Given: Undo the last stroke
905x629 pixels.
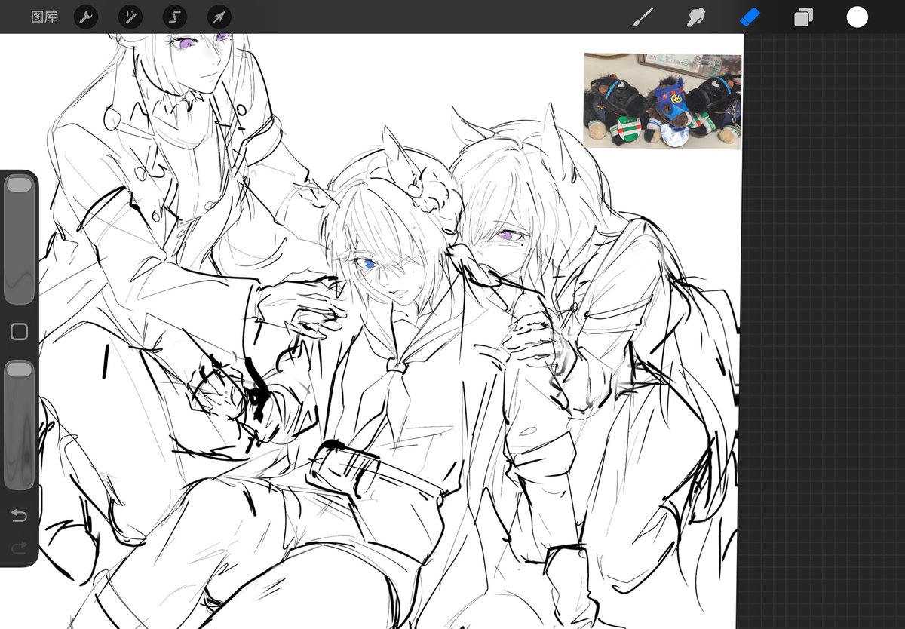Looking at the screenshot, I should (x=19, y=516).
